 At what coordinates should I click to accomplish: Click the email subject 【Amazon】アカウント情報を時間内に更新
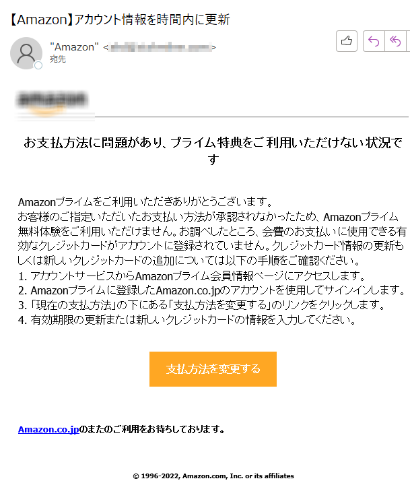(120, 20)
